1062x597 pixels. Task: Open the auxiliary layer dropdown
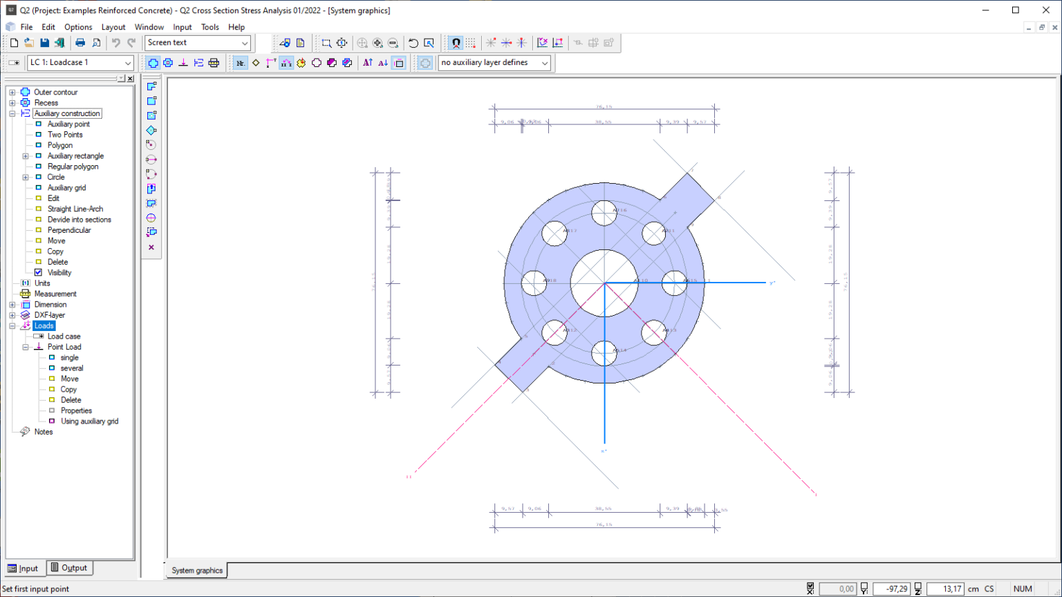pyautogui.click(x=494, y=63)
